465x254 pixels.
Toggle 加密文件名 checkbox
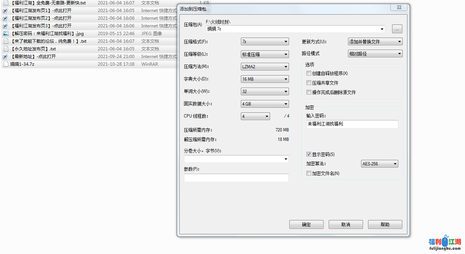(x=309, y=173)
